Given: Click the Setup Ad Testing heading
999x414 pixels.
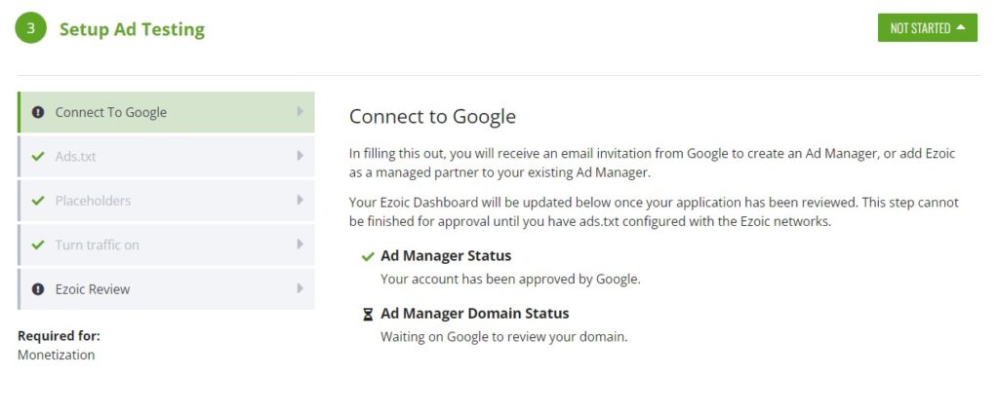Looking at the screenshot, I should 132,29.
